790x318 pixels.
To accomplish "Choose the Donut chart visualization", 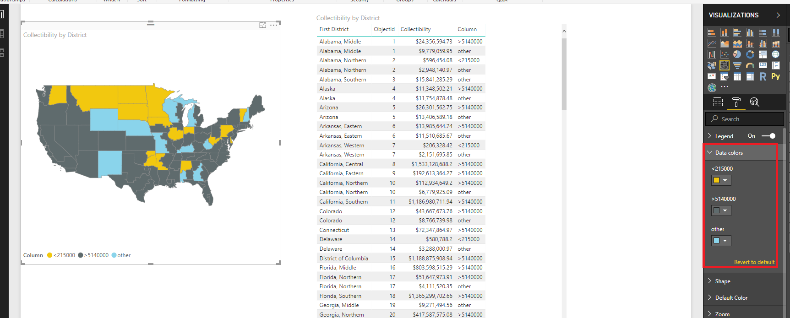I will [x=750, y=54].
